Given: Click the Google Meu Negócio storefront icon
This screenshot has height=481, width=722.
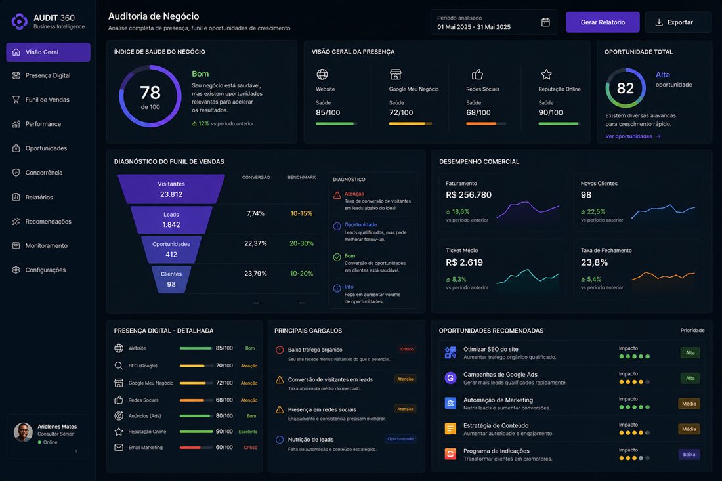Looking at the screenshot, I should click(396, 74).
